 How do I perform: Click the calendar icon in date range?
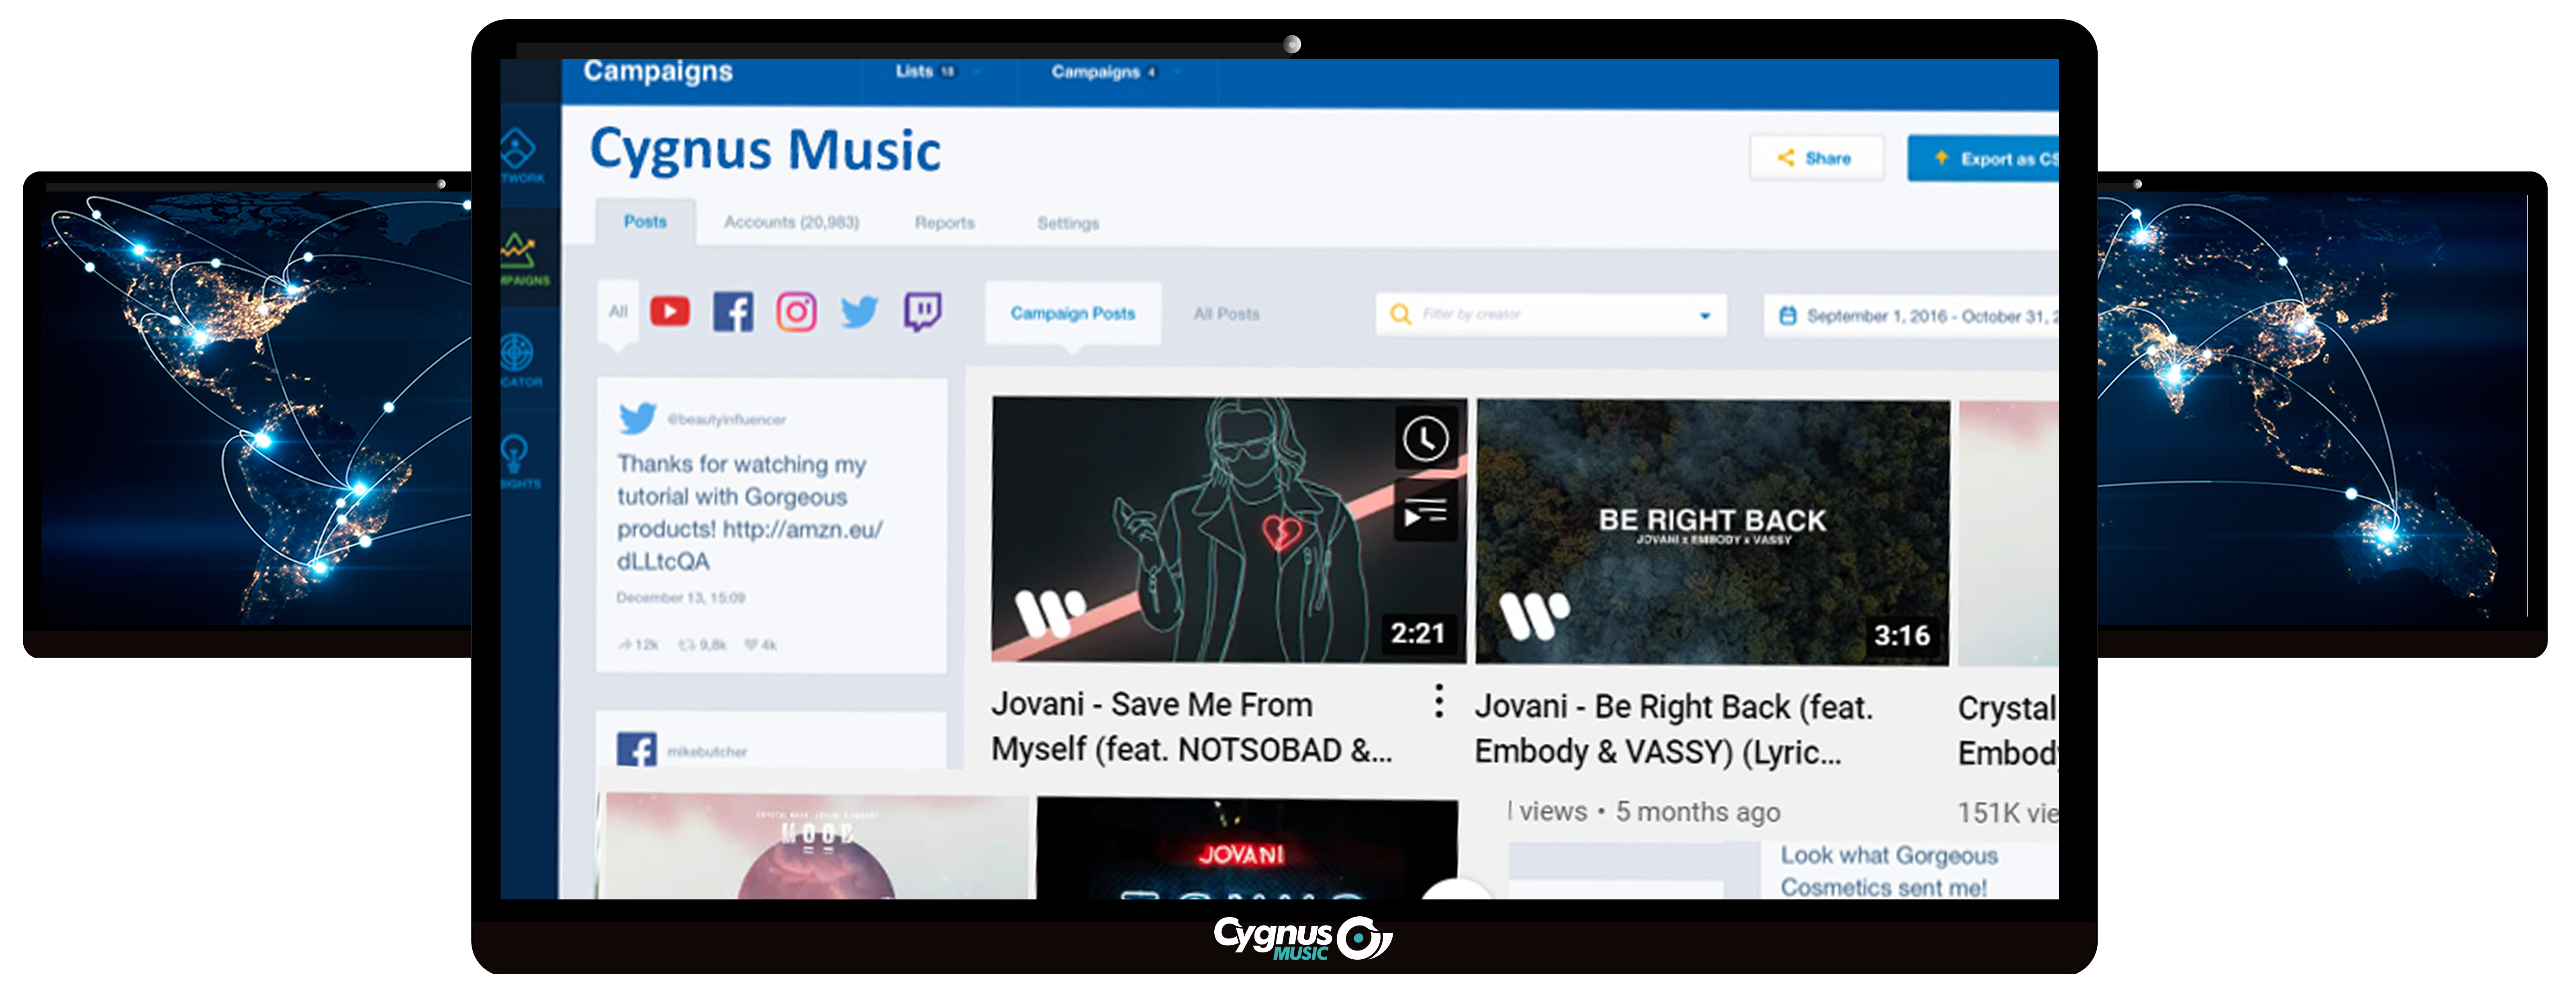1787,316
